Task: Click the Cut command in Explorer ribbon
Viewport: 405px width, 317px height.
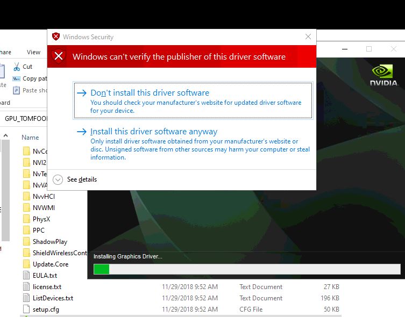Action: pyautogui.click(x=23, y=67)
